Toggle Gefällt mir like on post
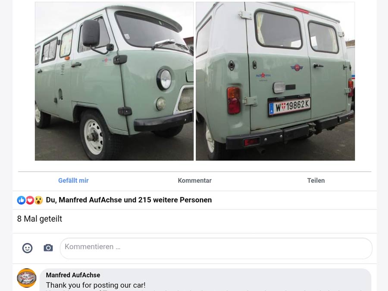388x291 pixels. click(73, 181)
